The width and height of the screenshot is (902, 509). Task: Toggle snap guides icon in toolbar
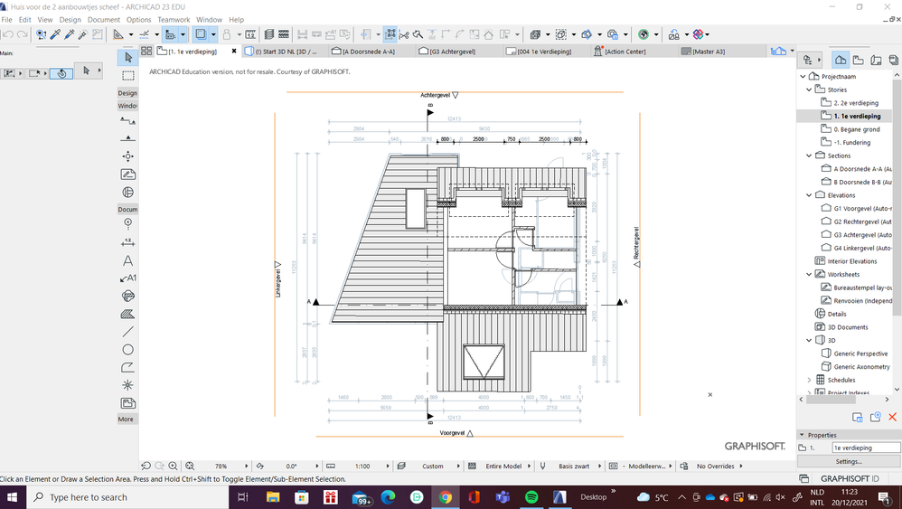pos(145,34)
